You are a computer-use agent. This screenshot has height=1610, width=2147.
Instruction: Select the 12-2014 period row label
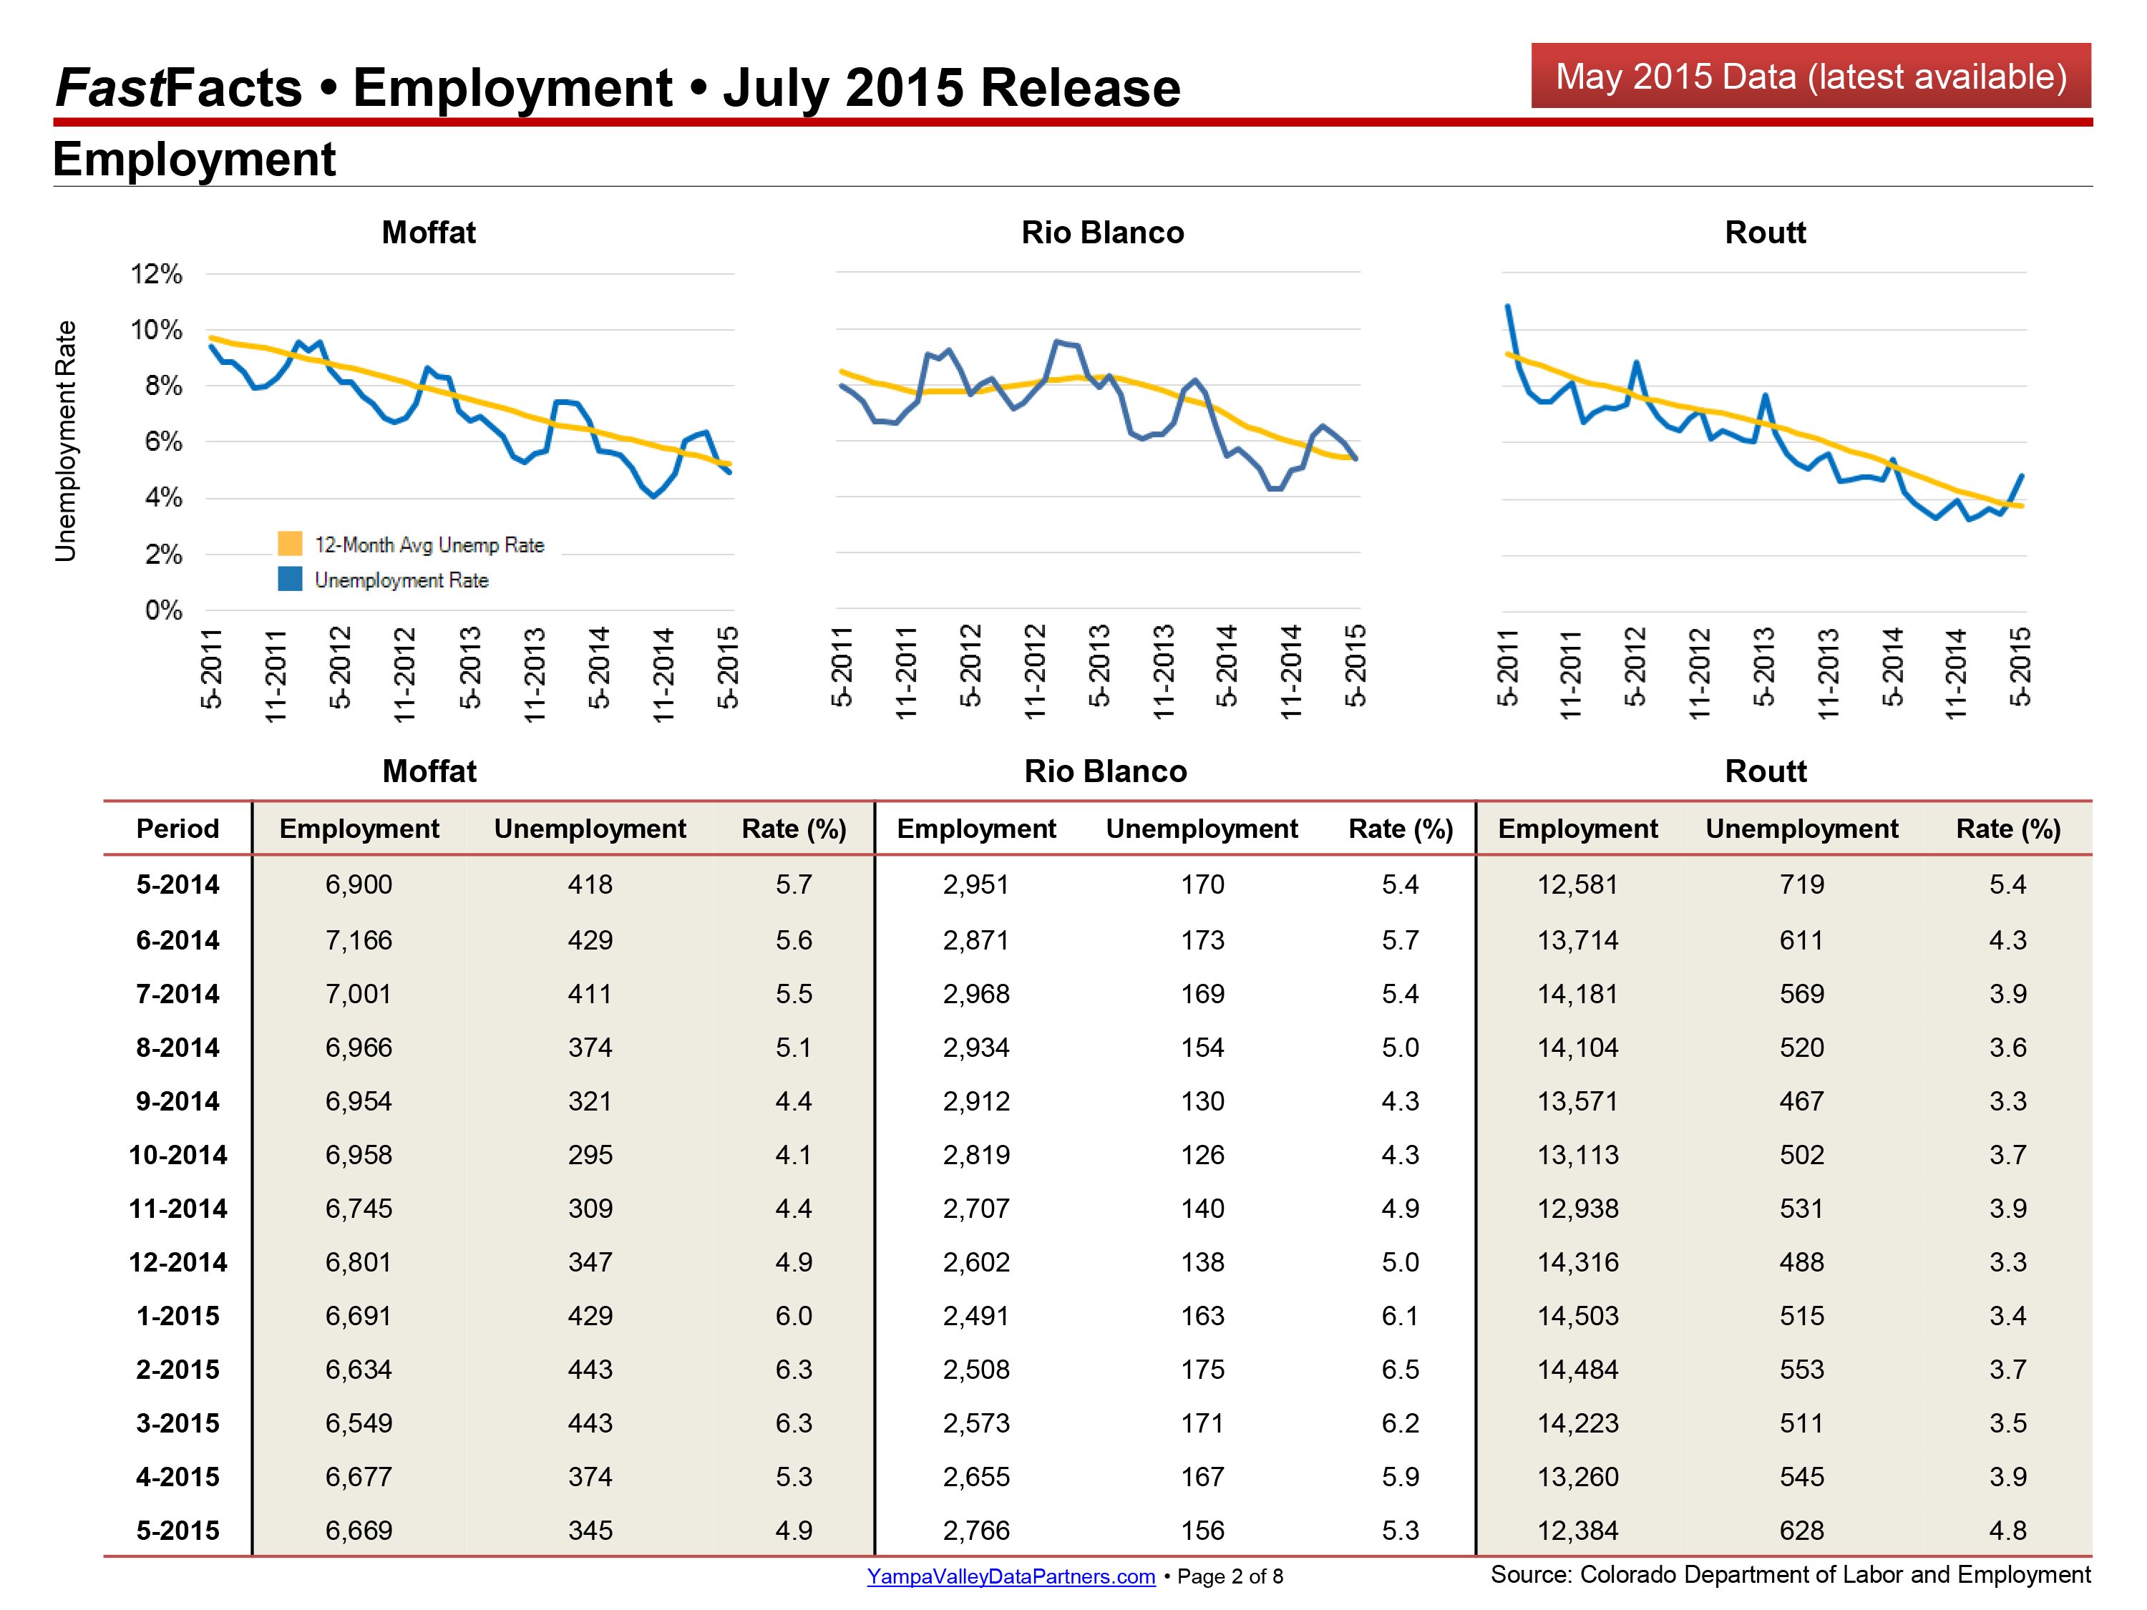[177, 1262]
